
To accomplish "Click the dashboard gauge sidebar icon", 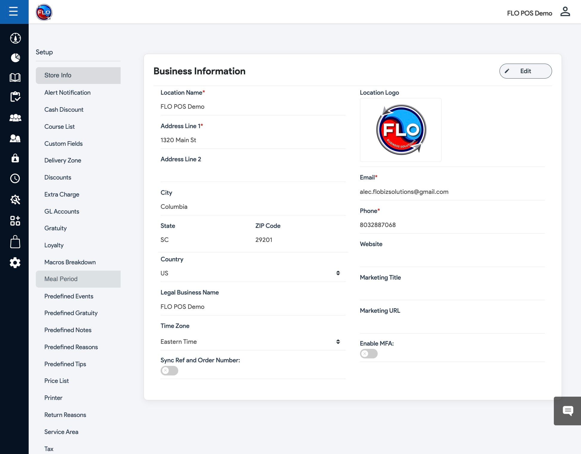I will pos(15,38).
